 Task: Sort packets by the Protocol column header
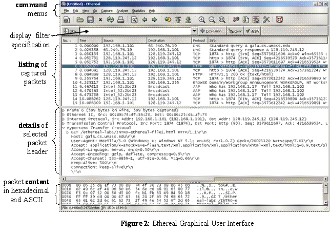point(199,40)
